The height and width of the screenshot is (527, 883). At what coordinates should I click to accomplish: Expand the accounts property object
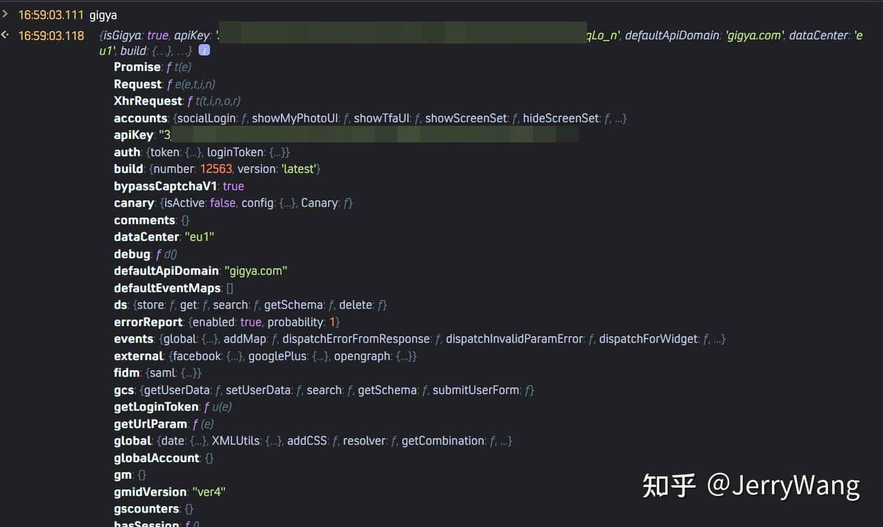370,118
